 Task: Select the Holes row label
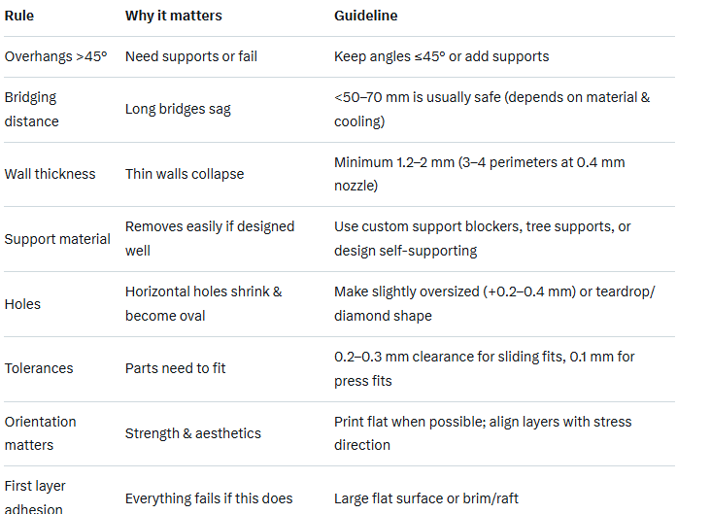(22, 304)
